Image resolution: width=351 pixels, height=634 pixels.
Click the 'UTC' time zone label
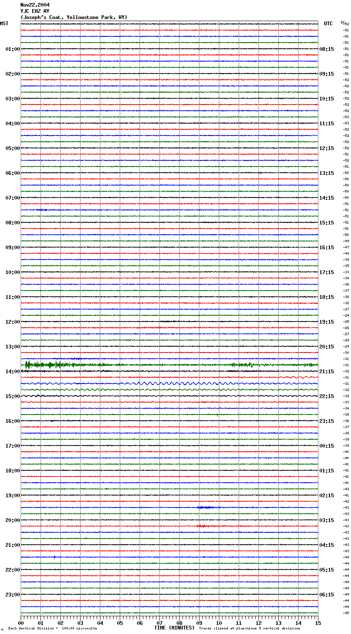click(328, 24)
